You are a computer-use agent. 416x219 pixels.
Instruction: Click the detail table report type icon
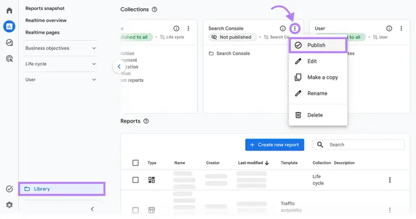(151, 210)
